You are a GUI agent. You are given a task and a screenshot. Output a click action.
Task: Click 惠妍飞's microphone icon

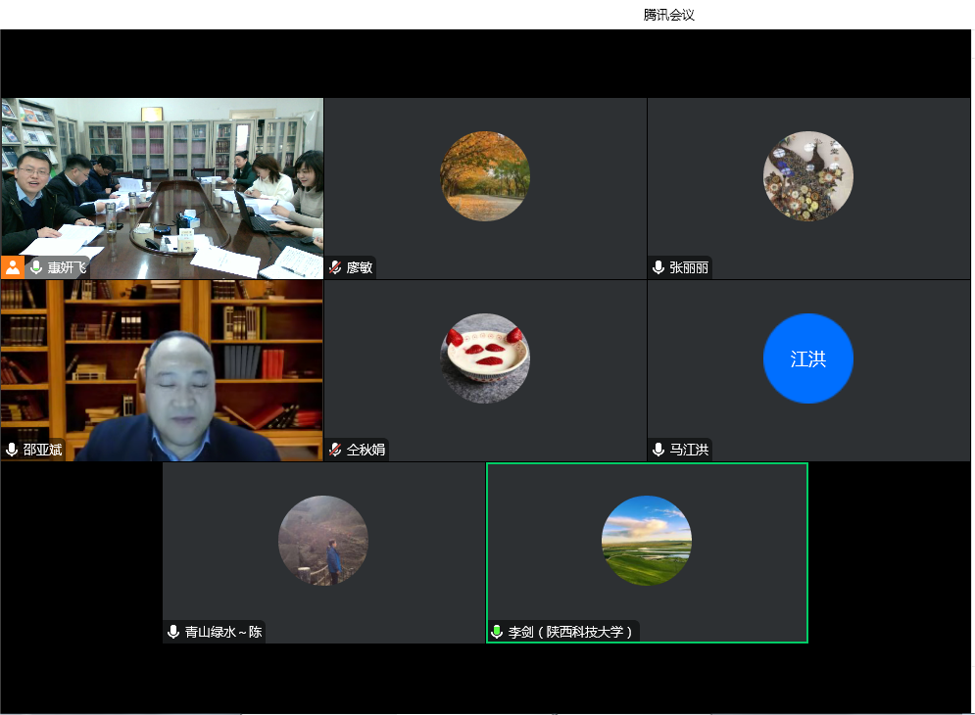click(36, 267)
